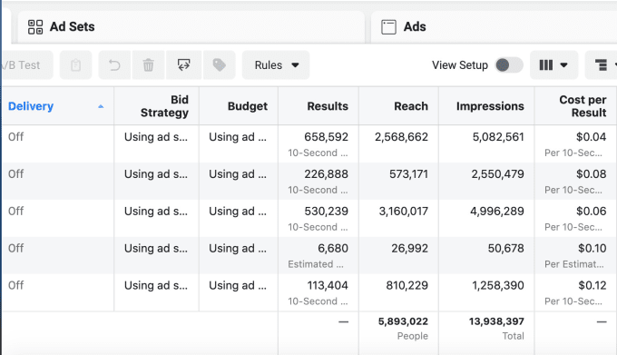
Task: Click the clipboard paste icon
Action: (x=76, y=65)
